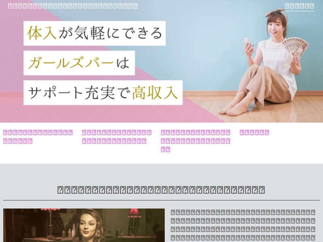The height and width of the screenshot is (242, 323).
Task: Click the article heading above the divider line
Action: tap(161, 190)
